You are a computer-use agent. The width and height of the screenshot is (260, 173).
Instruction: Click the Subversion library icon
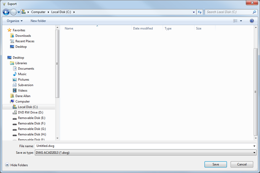pos(15,85)
